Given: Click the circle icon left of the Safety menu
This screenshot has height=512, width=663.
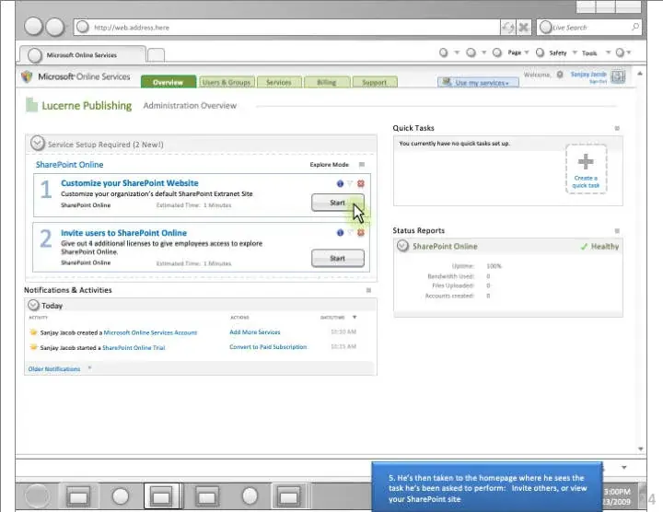Looking at the screenshot, I should (540, 52).
